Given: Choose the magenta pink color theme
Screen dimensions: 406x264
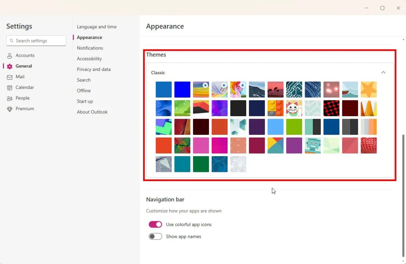Looking at the screenshot, I should point(220,145).
